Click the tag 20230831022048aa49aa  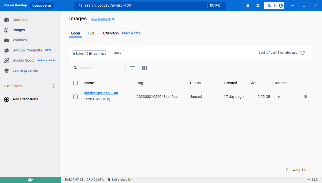(157, 97)
